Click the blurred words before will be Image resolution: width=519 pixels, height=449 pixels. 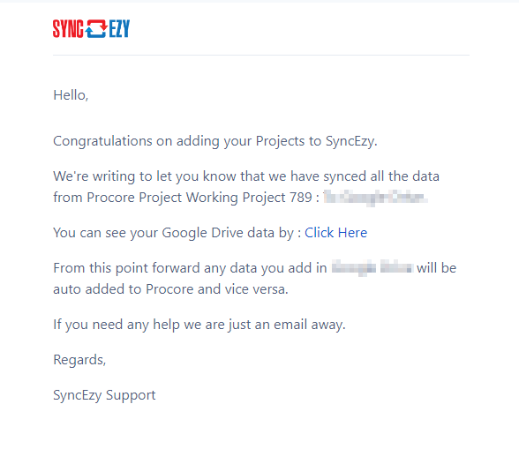[372, 267]
